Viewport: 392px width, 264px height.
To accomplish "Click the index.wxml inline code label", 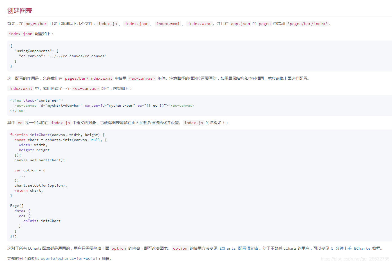I will pyautogui.click(x=168, y=24).
